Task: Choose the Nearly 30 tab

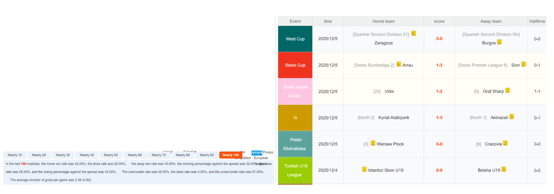Action: coord(63,155)
